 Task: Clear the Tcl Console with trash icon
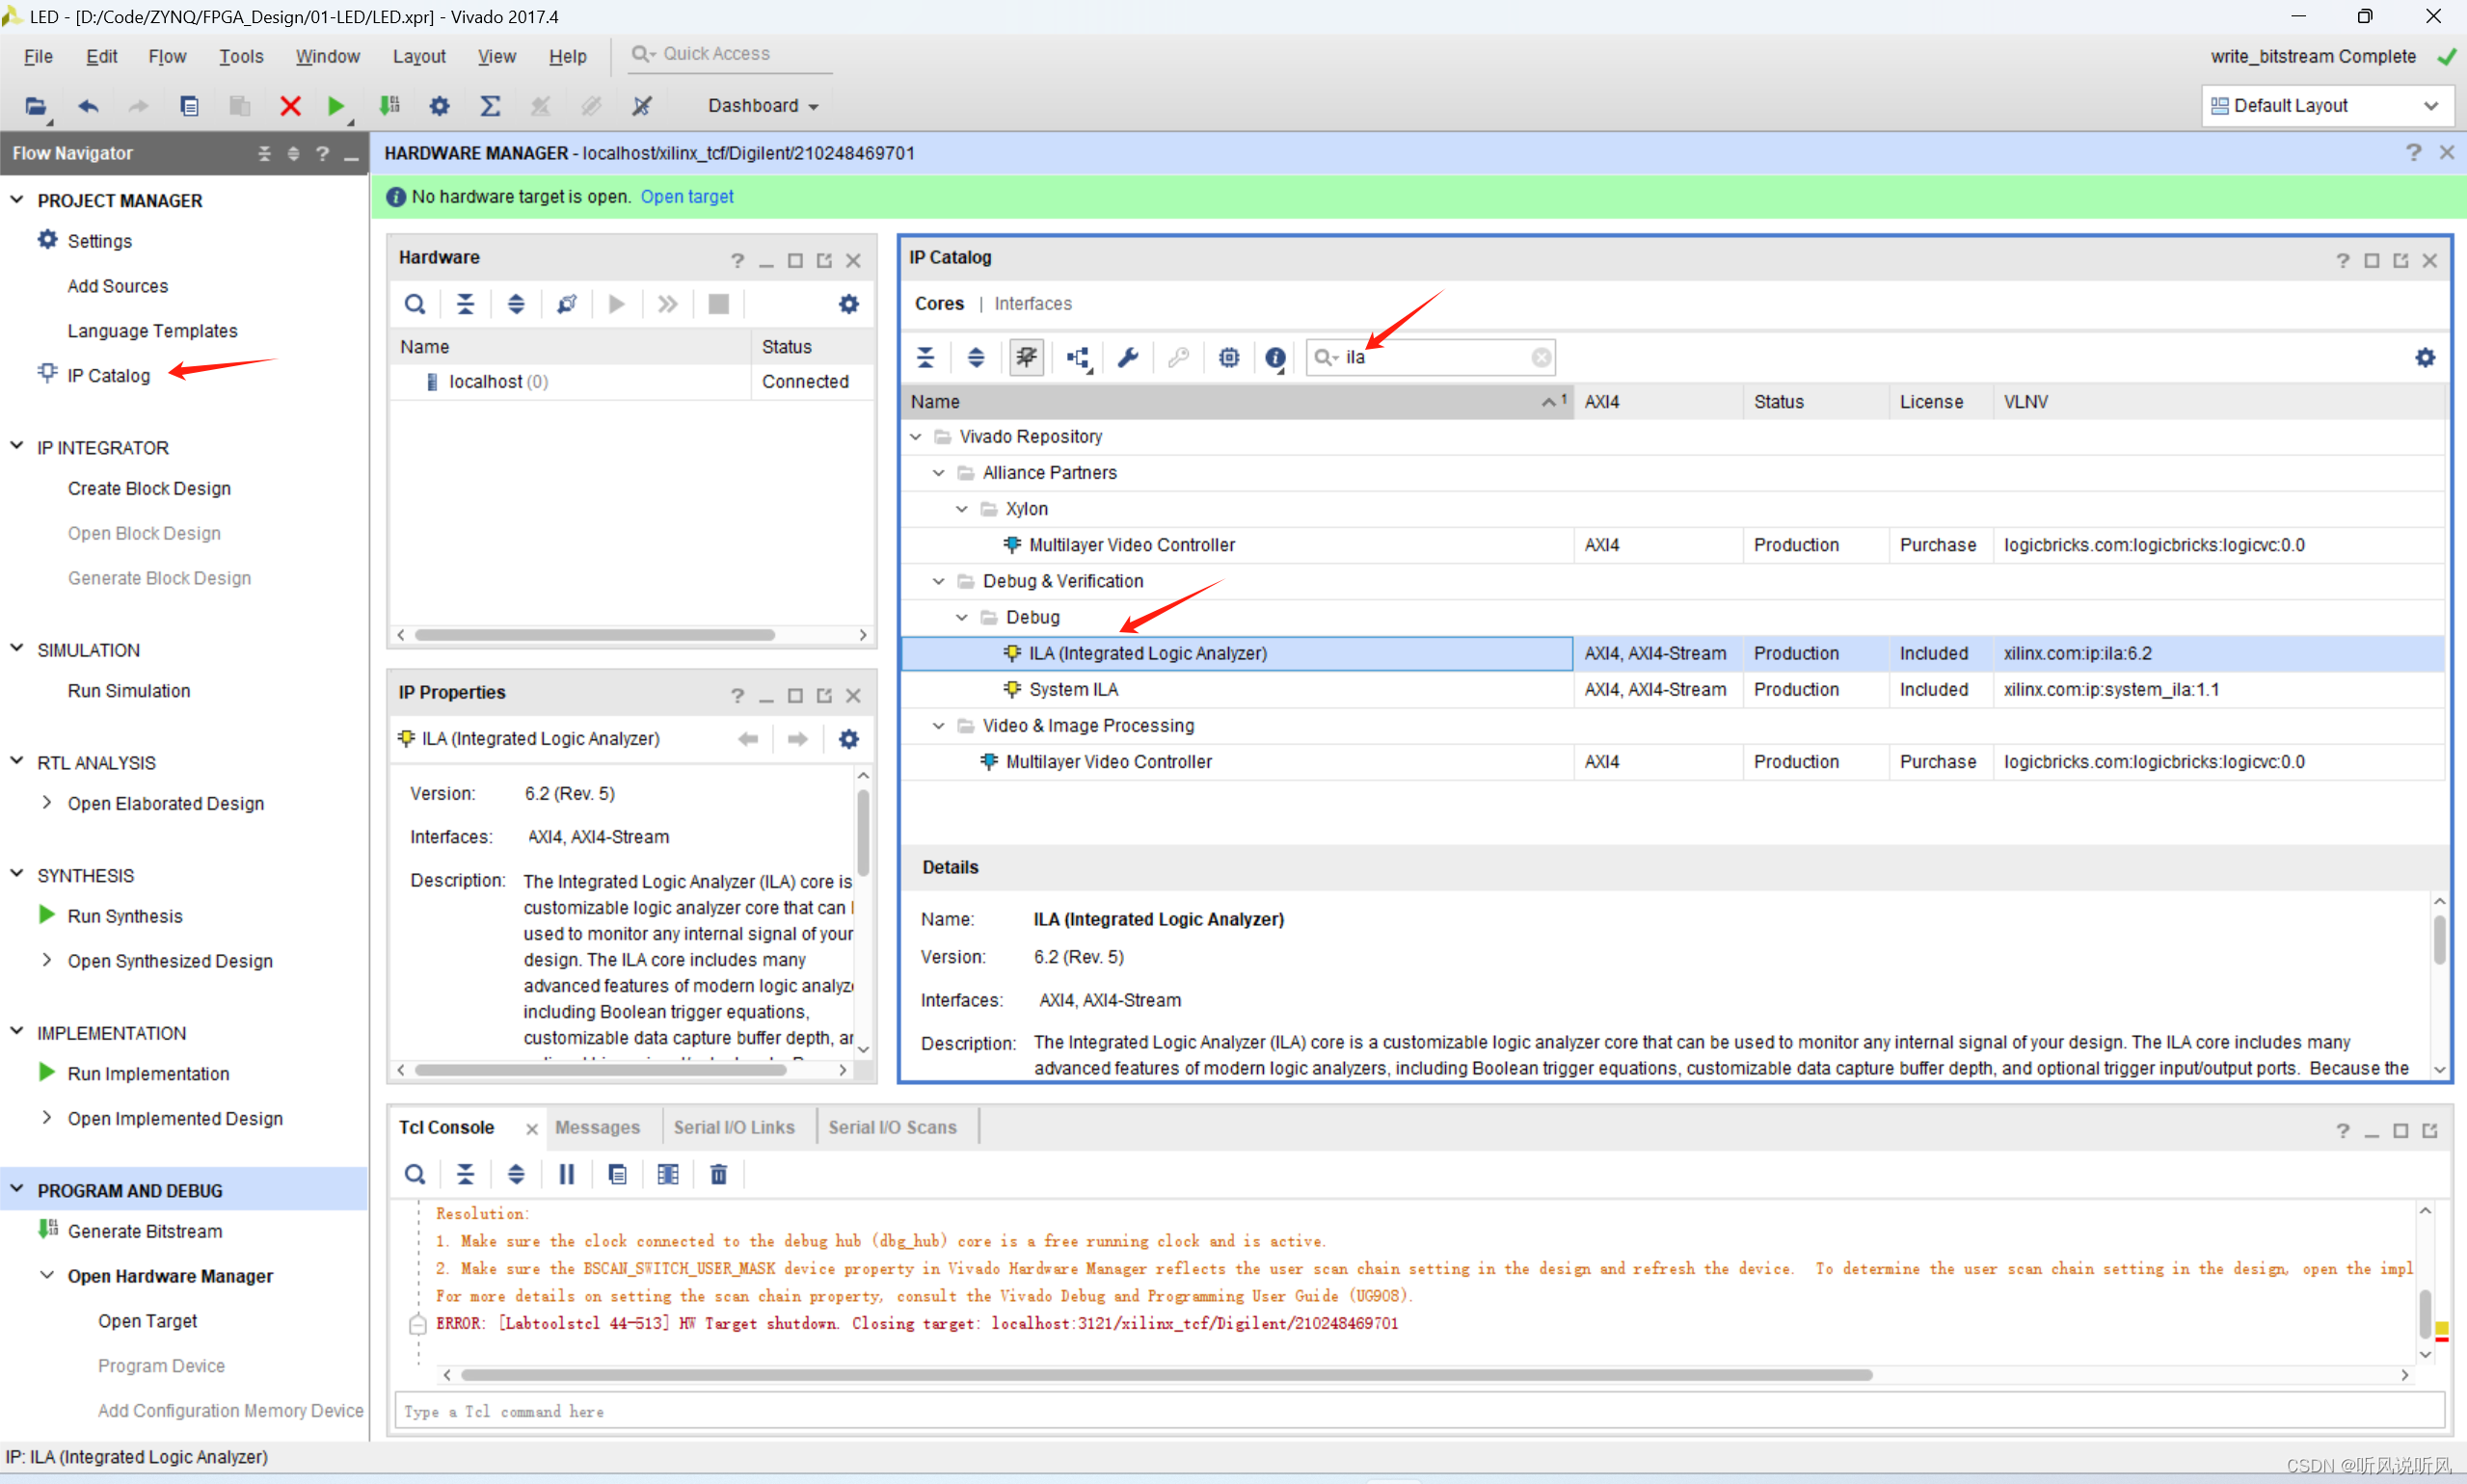click(718, 1174)
